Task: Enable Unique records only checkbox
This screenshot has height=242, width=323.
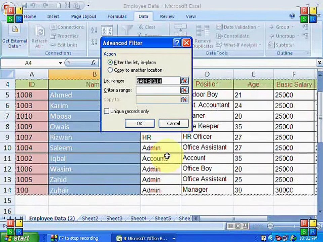Action: coord(107,111)
